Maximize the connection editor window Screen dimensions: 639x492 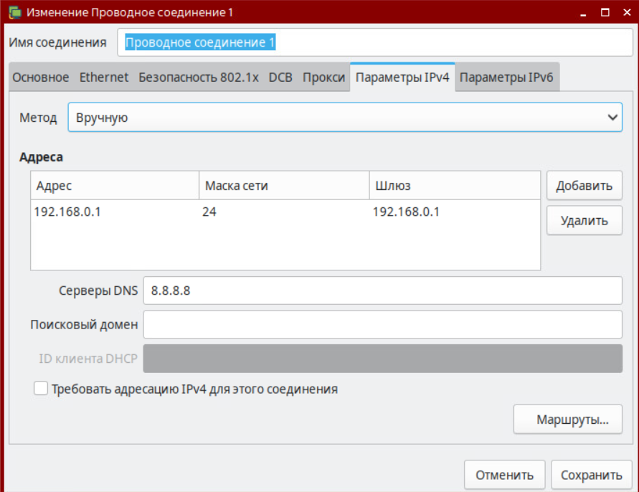click(x=605, y=13)
